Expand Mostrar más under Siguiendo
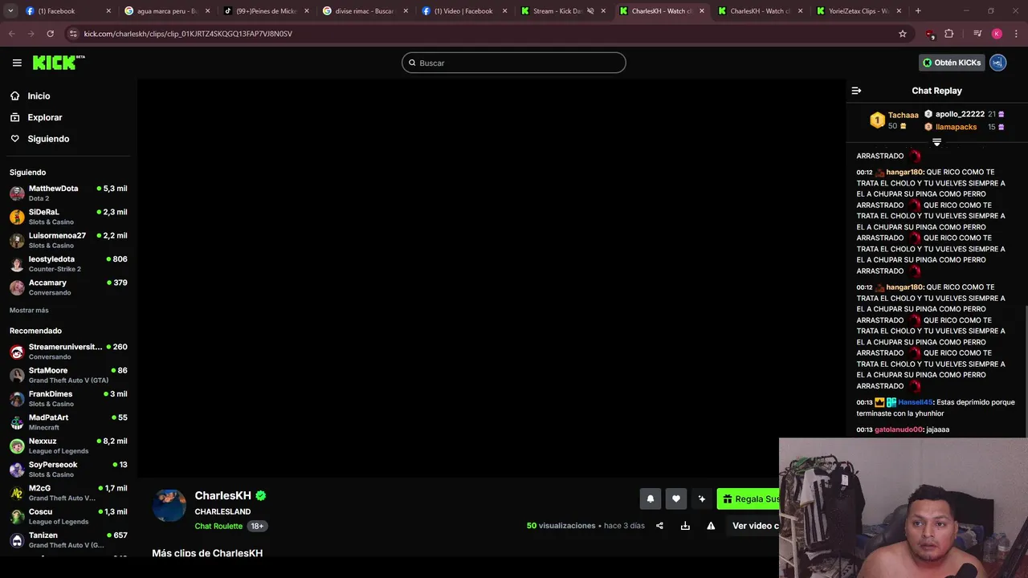1028x578 pixels. tap(29, 310)
